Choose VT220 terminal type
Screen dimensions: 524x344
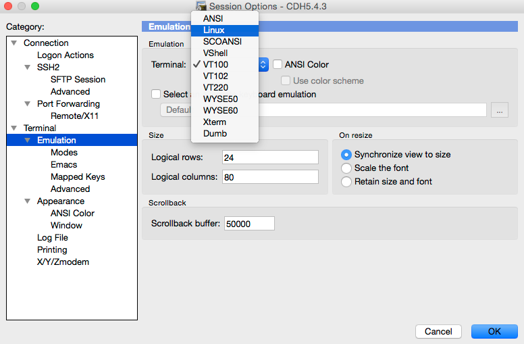click(x=225, y=88)
